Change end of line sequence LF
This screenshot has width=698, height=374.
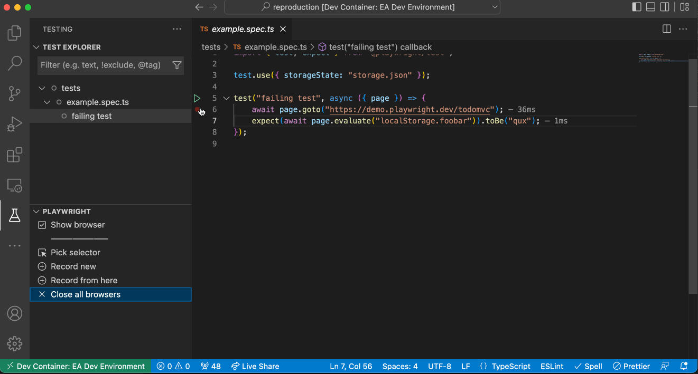(466, 366)
